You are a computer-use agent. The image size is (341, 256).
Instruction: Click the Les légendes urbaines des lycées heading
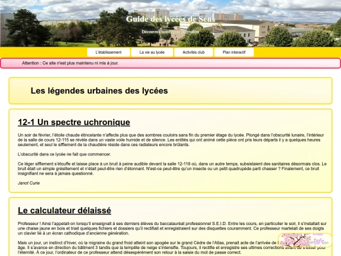click(x=99, y=91)
